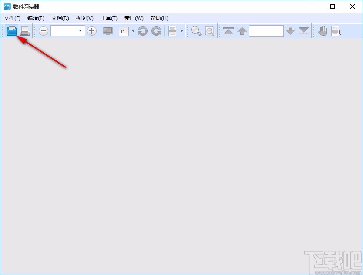363x275 pixels.
Task: Expand the arrow beside the 1:1 button
Action: coord(133,31)
